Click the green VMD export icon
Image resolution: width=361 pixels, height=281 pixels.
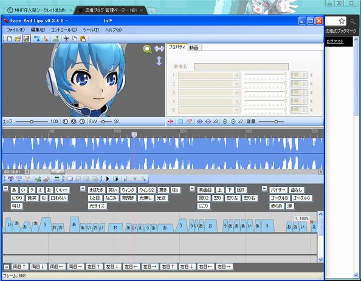[56, 39]
